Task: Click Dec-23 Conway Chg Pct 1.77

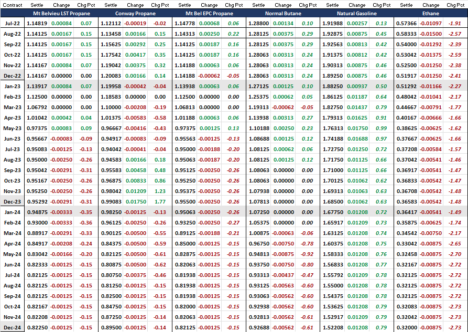Action: (x=160, y=202)
